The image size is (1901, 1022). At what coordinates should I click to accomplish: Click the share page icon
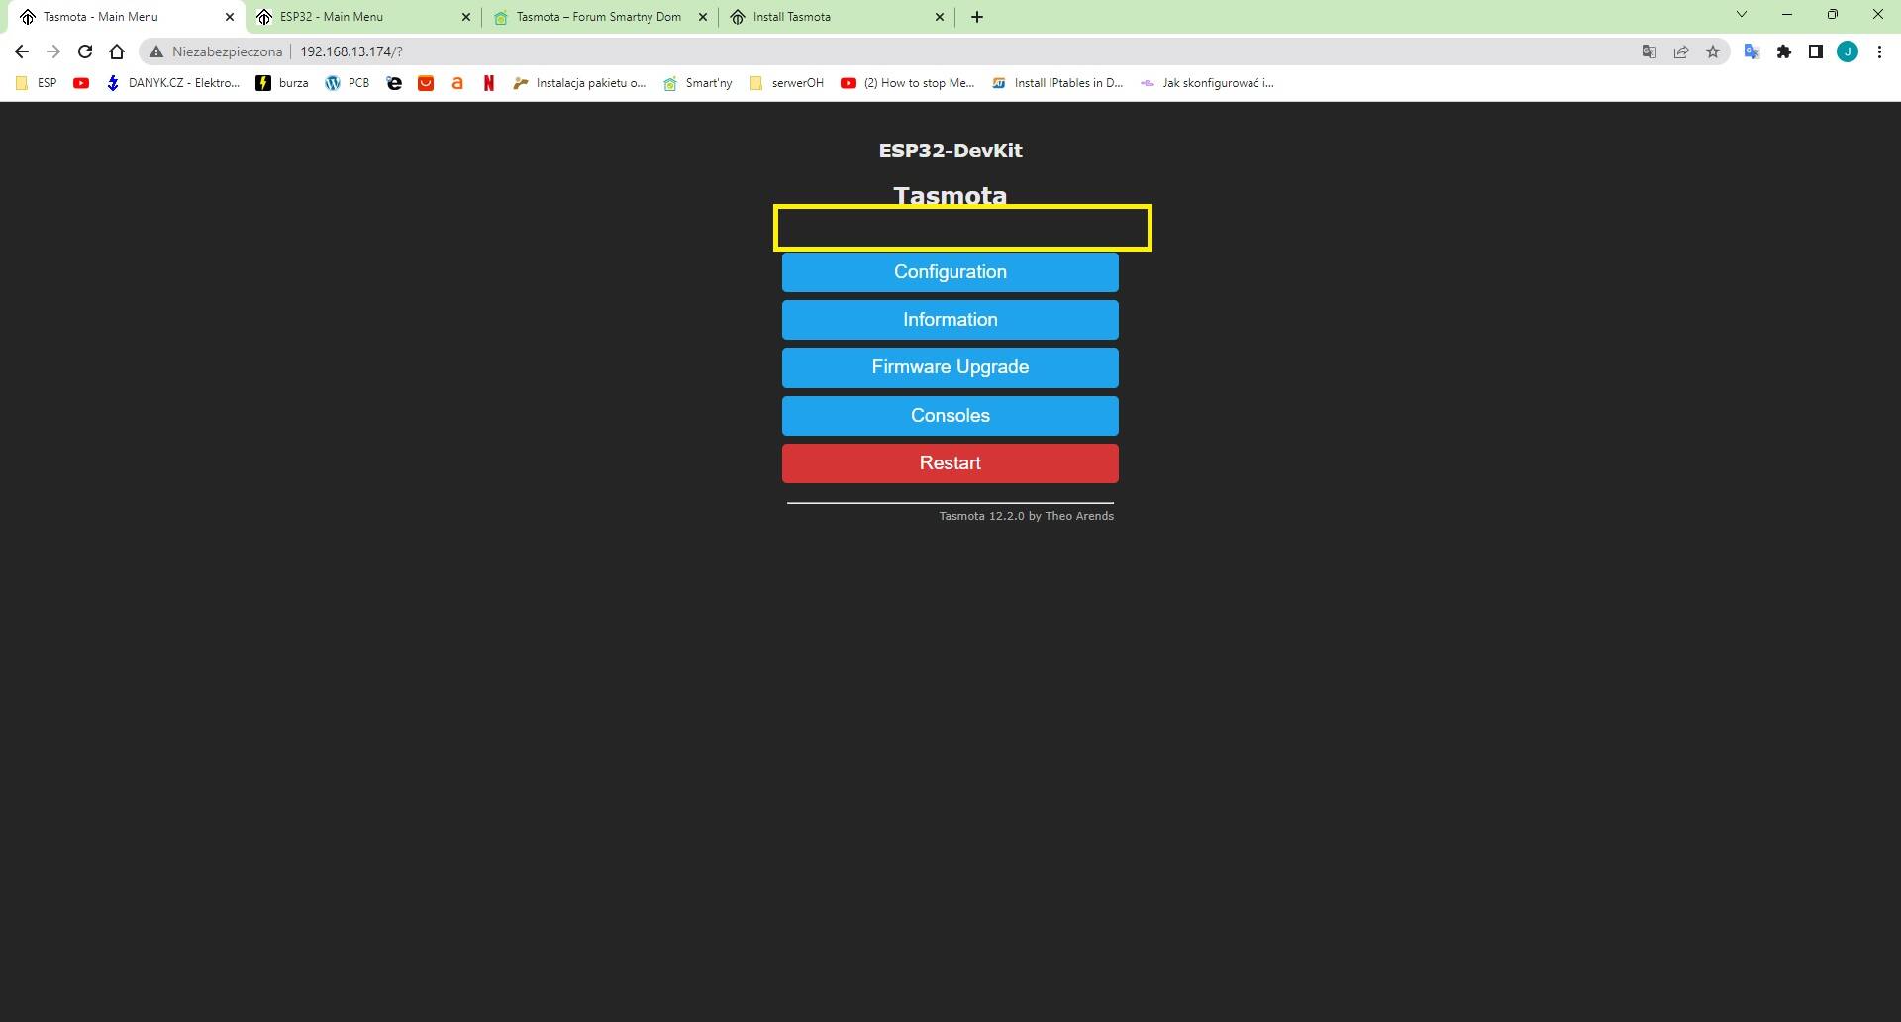click(1681, 51)
